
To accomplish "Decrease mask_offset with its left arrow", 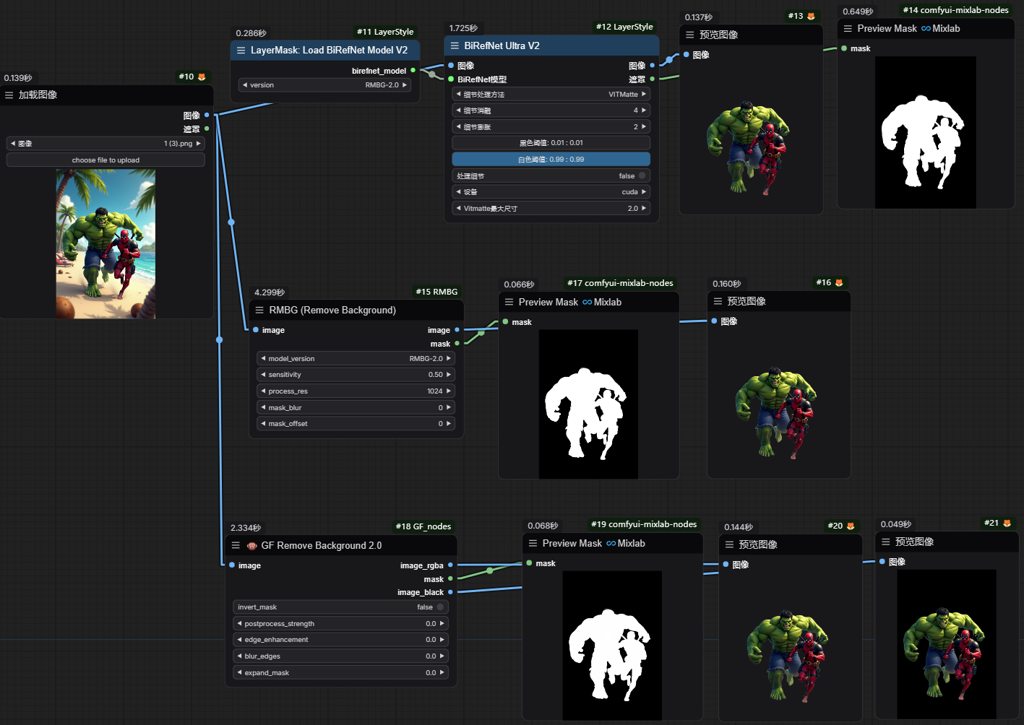I will pyautogui.click(x=263, y=424).
